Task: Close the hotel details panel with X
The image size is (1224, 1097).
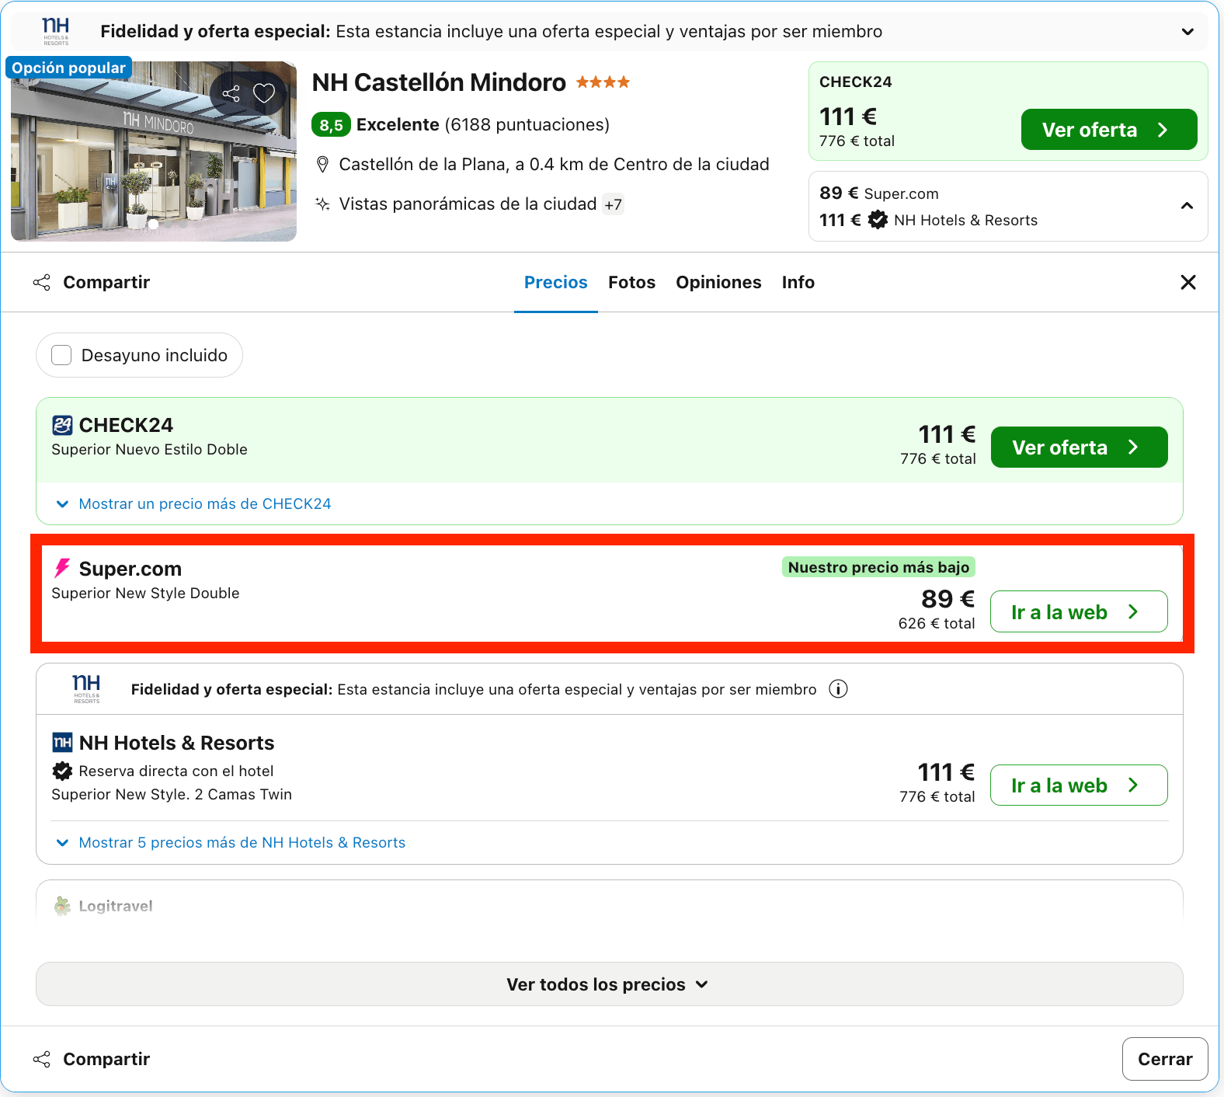Action: (1188, 282)
